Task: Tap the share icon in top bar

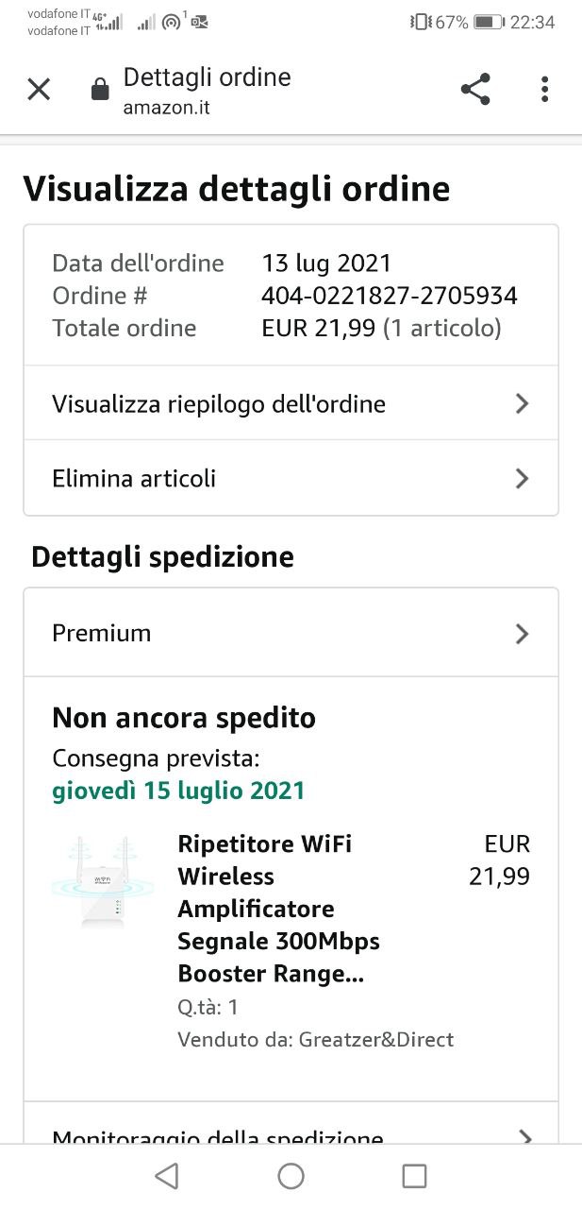Action: 475,90
